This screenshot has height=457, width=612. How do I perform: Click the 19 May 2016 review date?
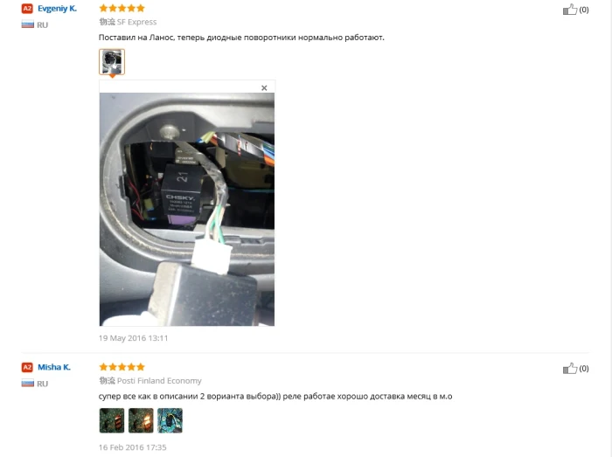click(133, 338)
